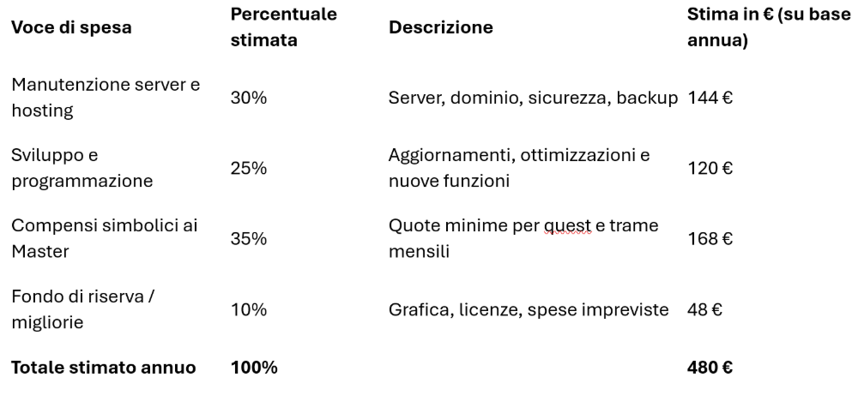
Task: Select the "Descrizione" header cell
Action: coord(441,27)
